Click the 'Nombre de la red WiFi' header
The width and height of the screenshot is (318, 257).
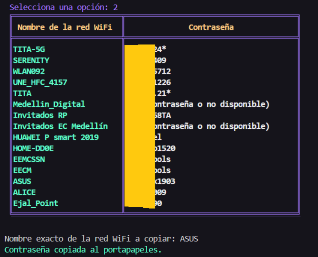click(64, 27)
